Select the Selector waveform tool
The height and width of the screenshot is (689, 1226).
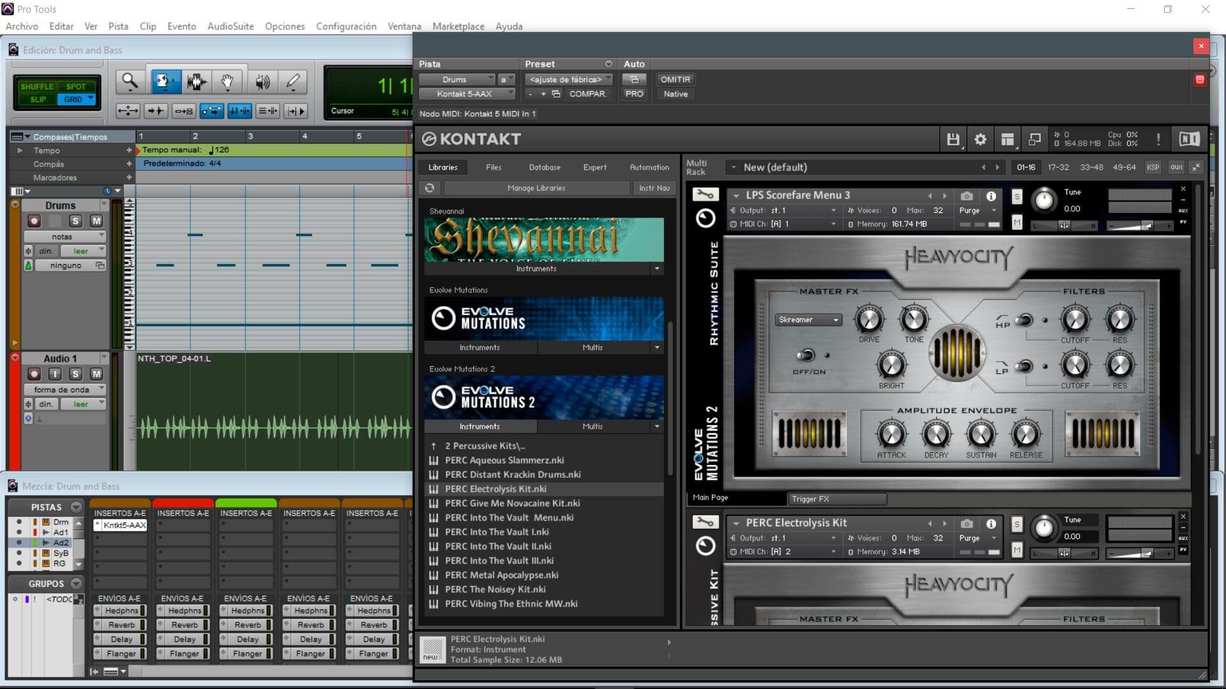(x=196, y=82)
